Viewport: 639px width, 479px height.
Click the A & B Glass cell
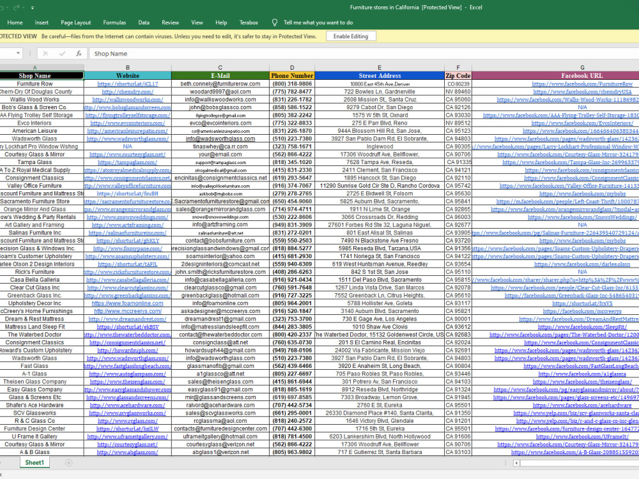tap(35, 452)
